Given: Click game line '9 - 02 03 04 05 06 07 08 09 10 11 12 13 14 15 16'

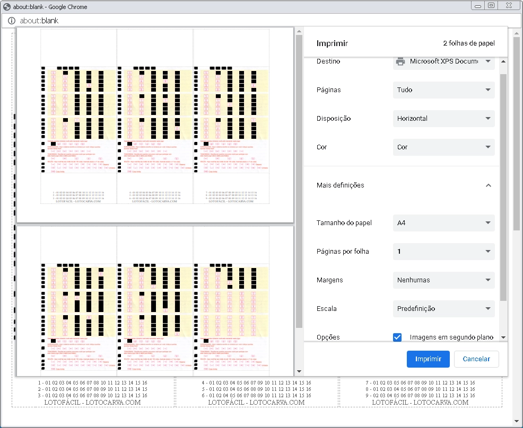Looking at the screenshot, I should 420,395.
